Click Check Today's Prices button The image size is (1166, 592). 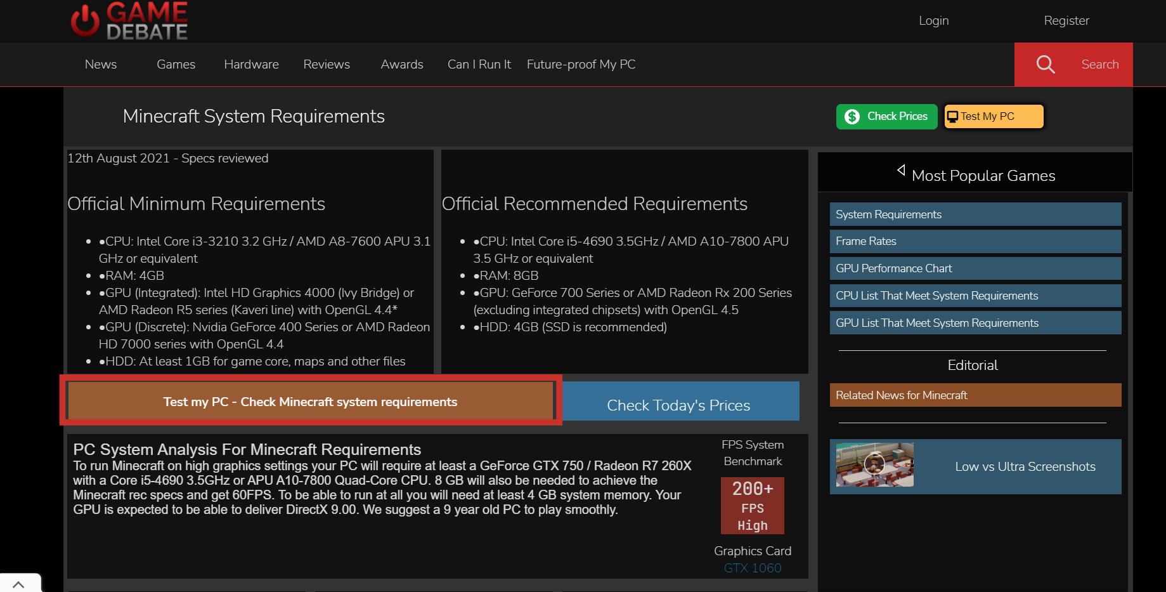(x=680, y=401)
